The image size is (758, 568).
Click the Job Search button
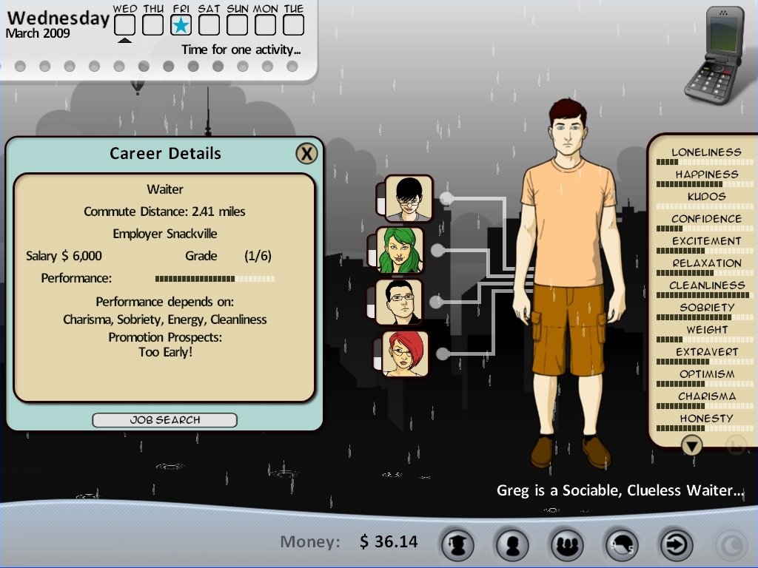pos(164,420)
